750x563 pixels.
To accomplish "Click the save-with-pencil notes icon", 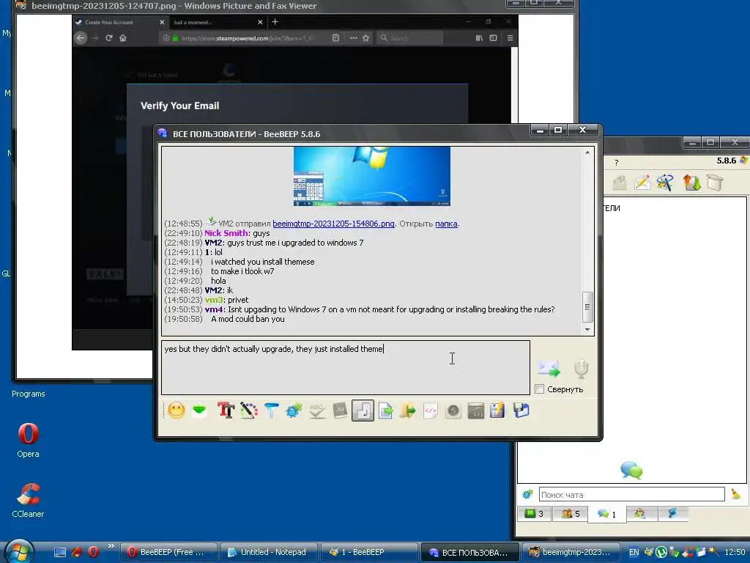I will [497, 411].
